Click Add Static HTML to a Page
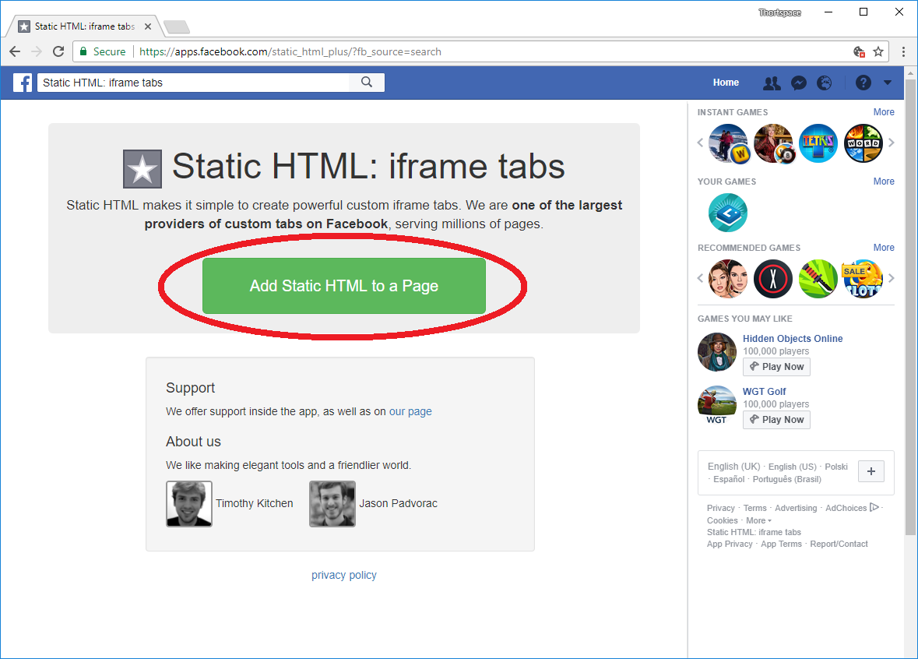 [x=344, y=286]
